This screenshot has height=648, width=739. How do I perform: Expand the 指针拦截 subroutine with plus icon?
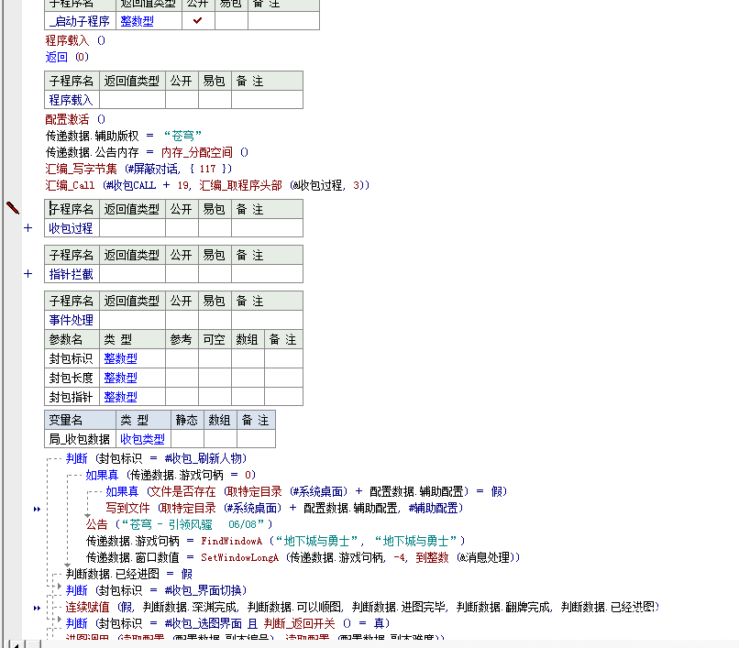tap(28, 274)
